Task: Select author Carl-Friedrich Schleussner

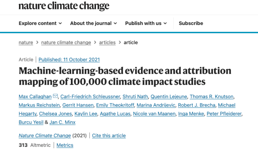Action: pos(90,96)
